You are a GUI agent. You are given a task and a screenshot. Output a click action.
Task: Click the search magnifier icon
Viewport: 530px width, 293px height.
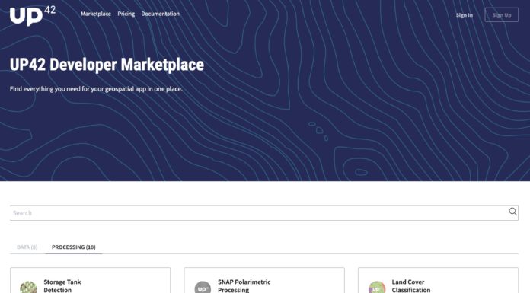(x=512, y=212)
